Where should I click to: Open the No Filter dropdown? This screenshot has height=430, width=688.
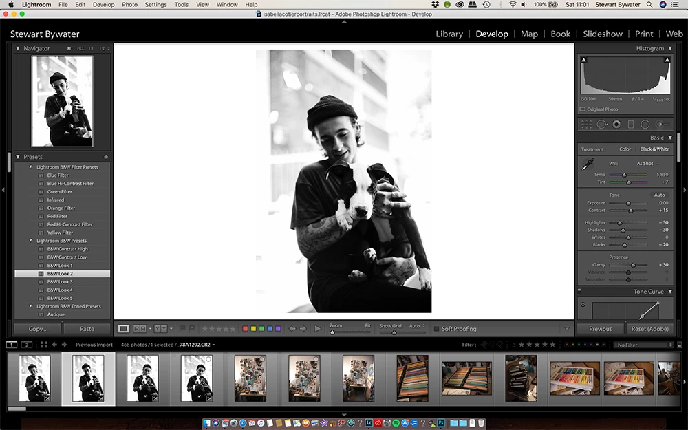click(644, 345)
